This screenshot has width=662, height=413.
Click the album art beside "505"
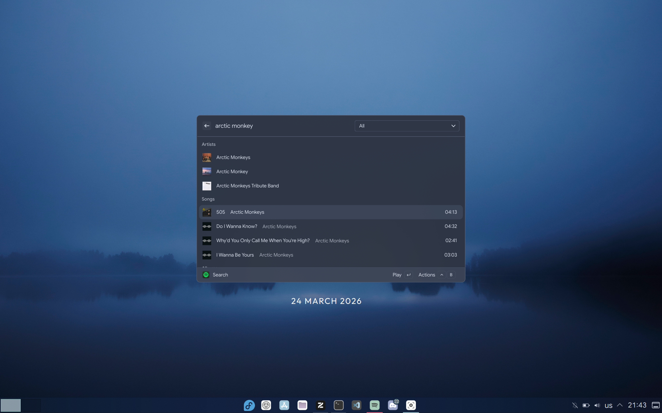click(207, 212)
